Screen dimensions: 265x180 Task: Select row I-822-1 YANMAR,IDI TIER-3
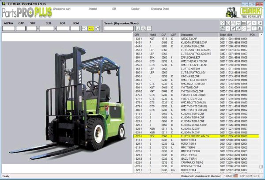196,162
